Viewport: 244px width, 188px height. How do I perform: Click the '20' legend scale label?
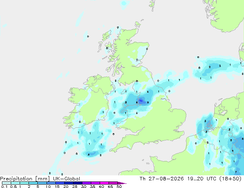66,186
